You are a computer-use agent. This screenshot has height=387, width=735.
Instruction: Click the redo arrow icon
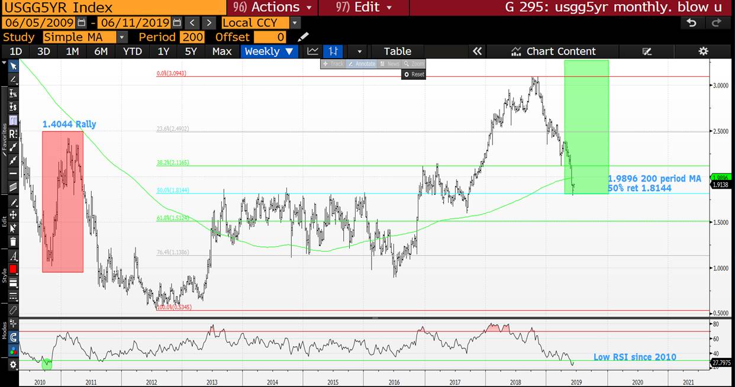point(717,22)
